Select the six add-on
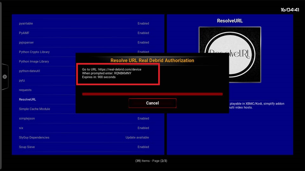305x171 pixels. (x=84, y=128)
